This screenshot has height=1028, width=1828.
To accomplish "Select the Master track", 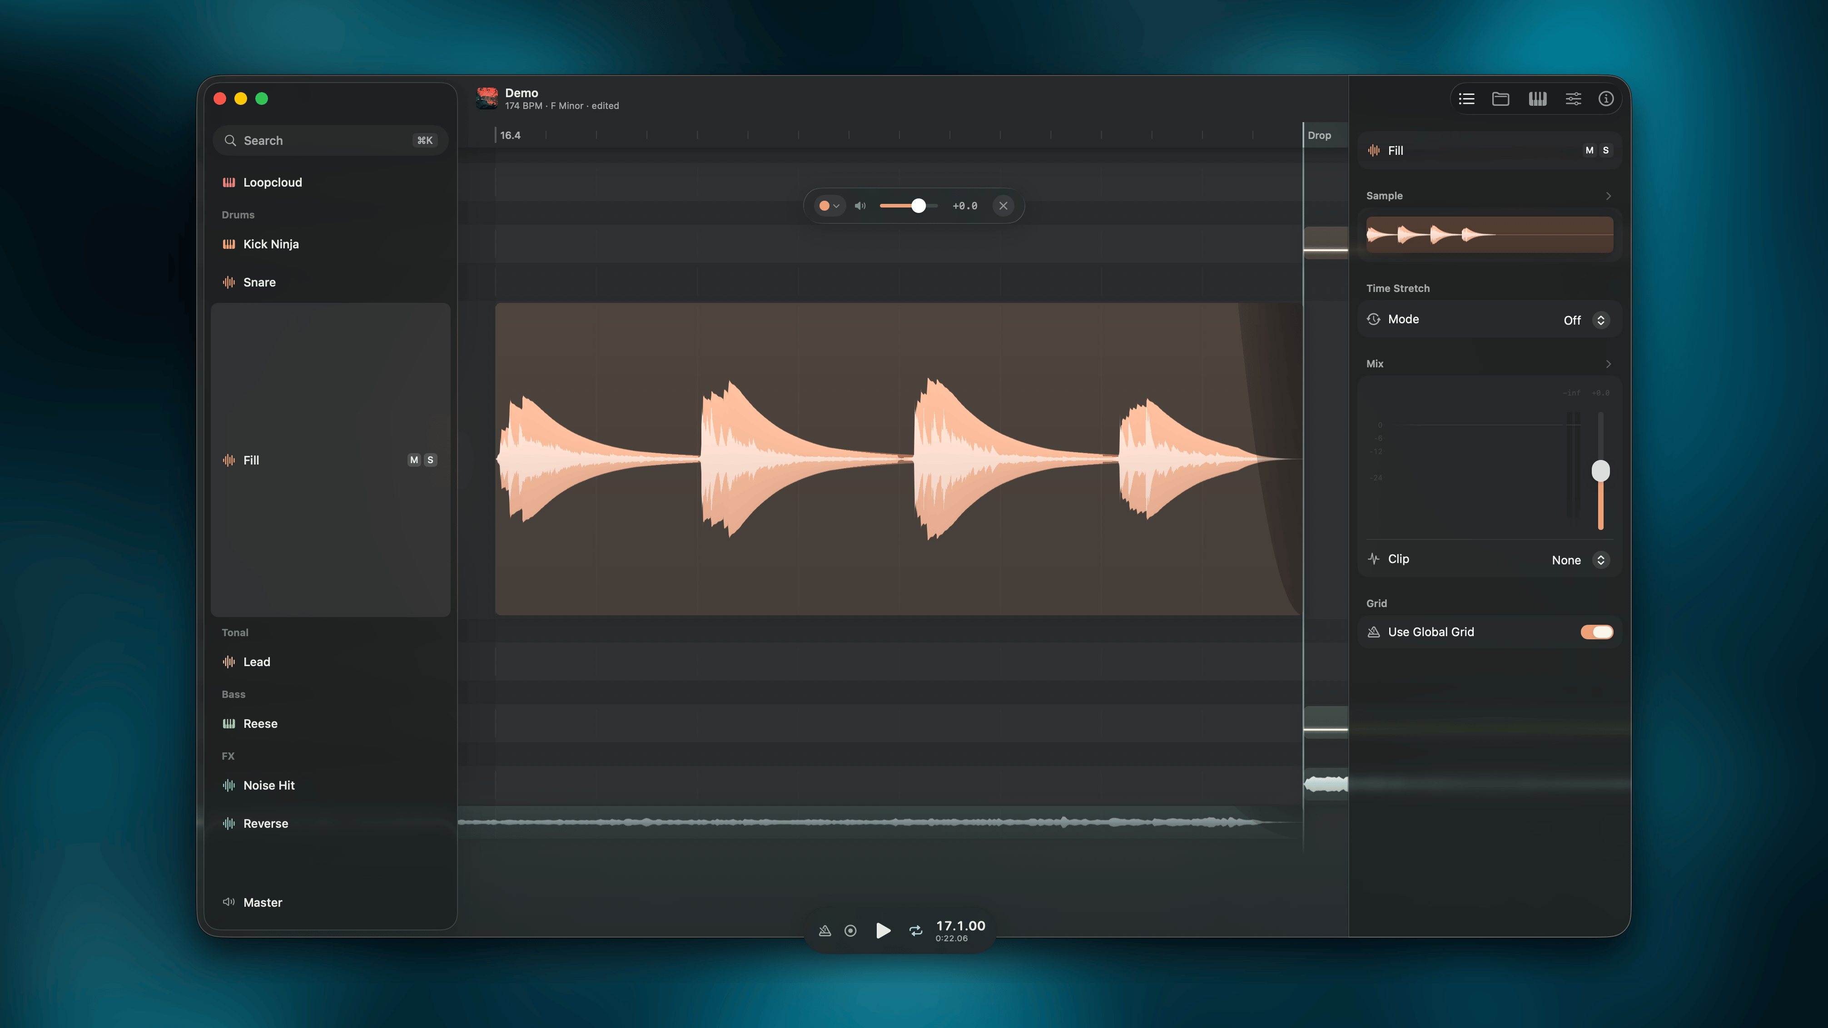I will click(x=331, y=902).
